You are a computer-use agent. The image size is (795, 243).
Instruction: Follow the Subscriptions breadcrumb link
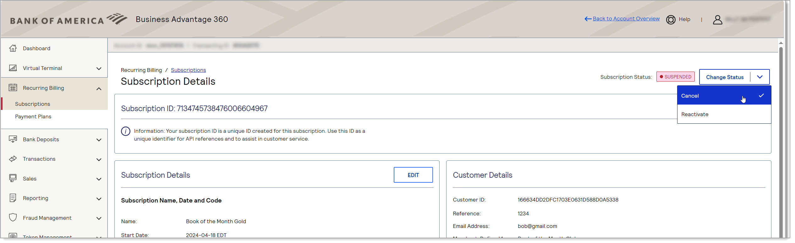(188, 70)
